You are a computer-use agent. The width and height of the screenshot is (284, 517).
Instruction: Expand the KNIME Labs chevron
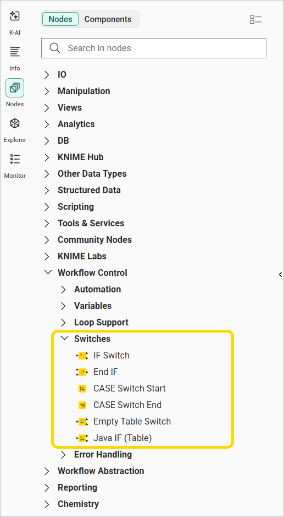(x=47, y=256)
